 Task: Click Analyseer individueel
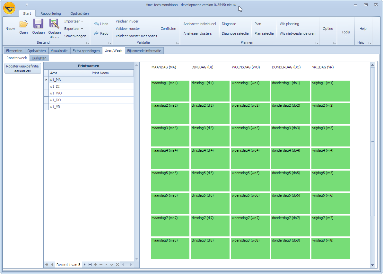[x=200, y=24]
